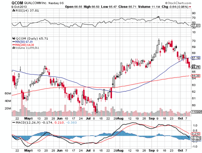This screenshot has height=153, width=202.
Task: Click the 64.38 MA(200) price tag
Action: point(196,76)
